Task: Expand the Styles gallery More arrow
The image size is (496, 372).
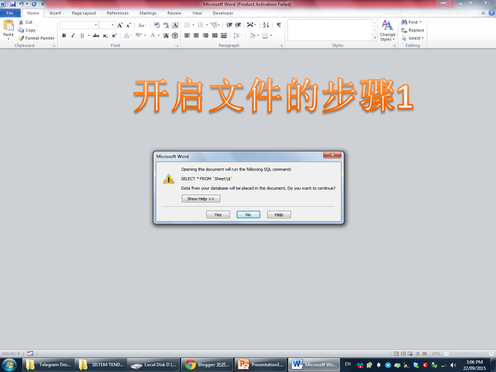Action: coord(375,37)
